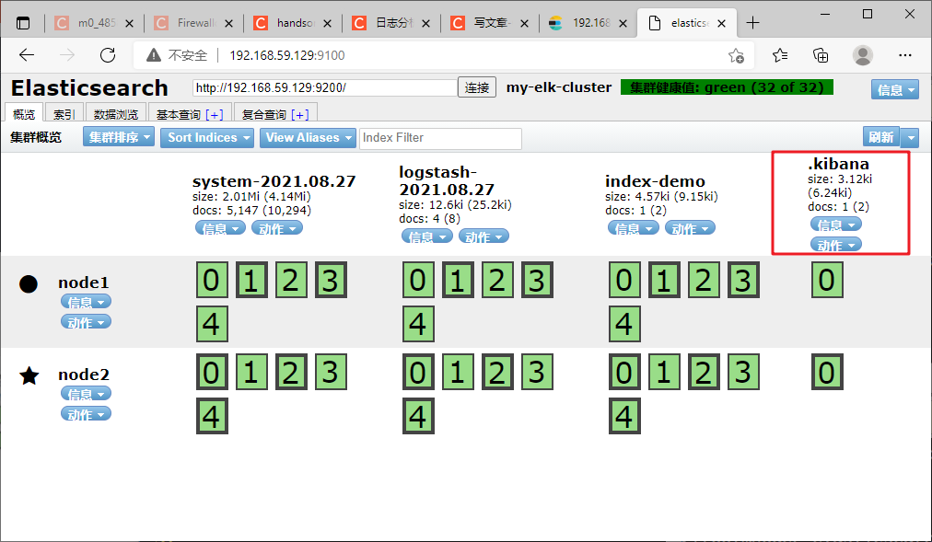The height and width of the screenshot is (542, 932).
Task: Click the 刷新 refresh button
Action: point(881,137)
